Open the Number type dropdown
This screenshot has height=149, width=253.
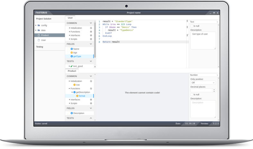(x=204, y=75)
